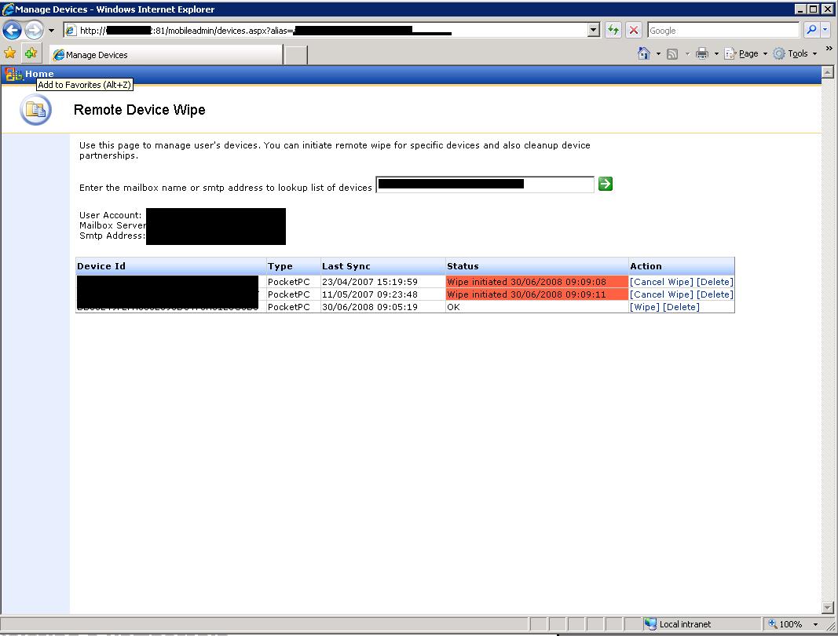Screen dimensions: 838x636
Task: Click the site logo beside Home
Action: tap(13, 75)
